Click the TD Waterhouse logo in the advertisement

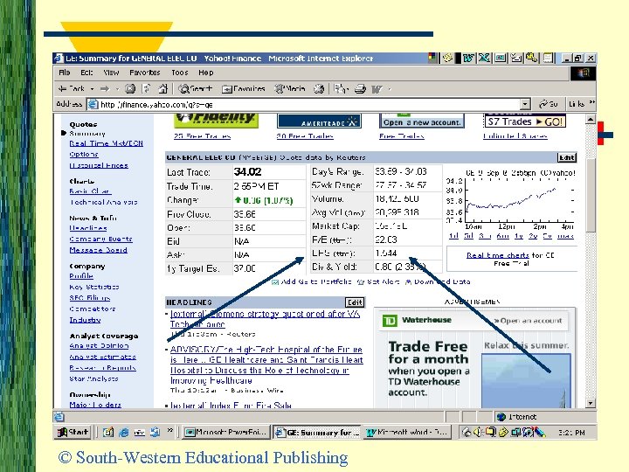click(389, 320)
